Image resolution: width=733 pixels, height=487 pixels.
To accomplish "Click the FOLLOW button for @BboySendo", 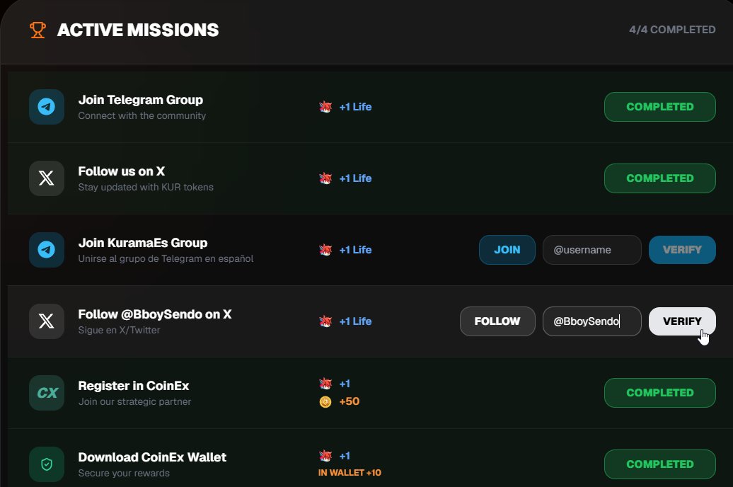I will 497,321.
